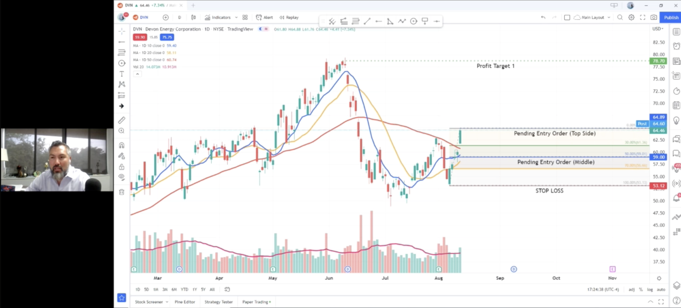Add a symbol to compare with plus icon
The height and width of the screenshot is (308, 681).
click(x=166, y=17)
